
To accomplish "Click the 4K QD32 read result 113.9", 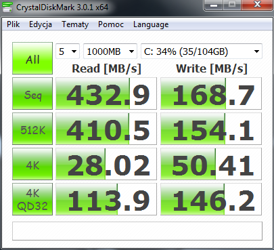I will [106, 199].
